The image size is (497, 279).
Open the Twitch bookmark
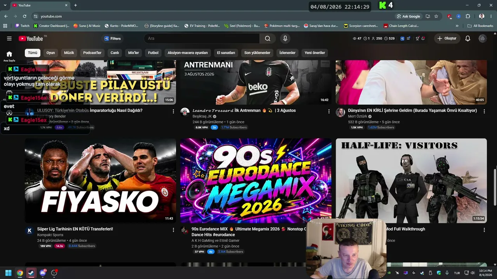[22, 26]
